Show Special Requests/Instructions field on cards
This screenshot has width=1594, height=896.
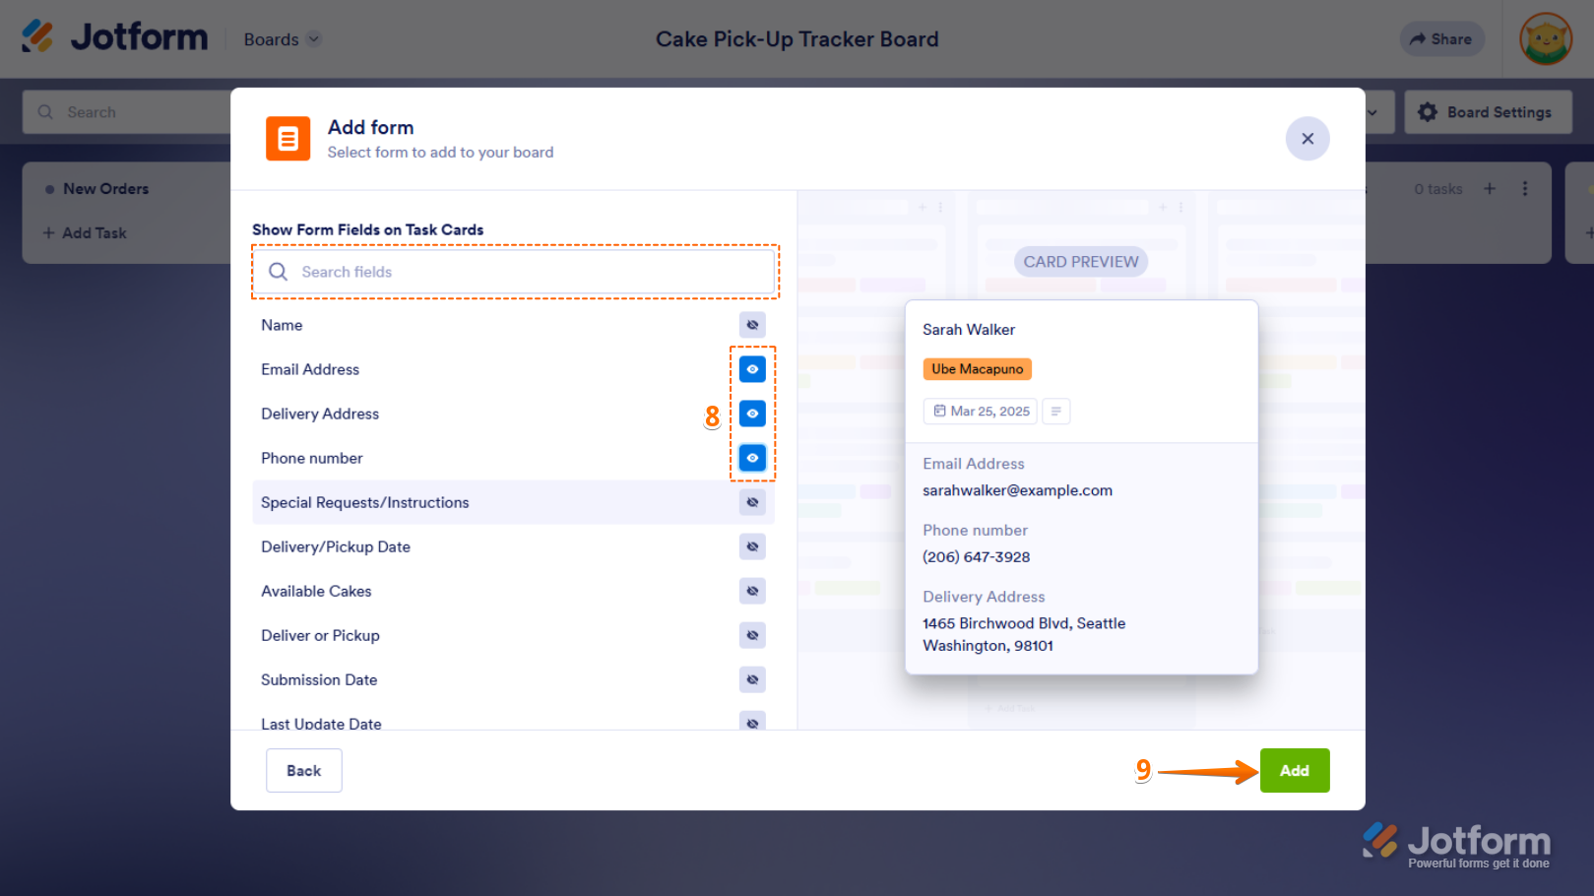click(x=752, y=502)
